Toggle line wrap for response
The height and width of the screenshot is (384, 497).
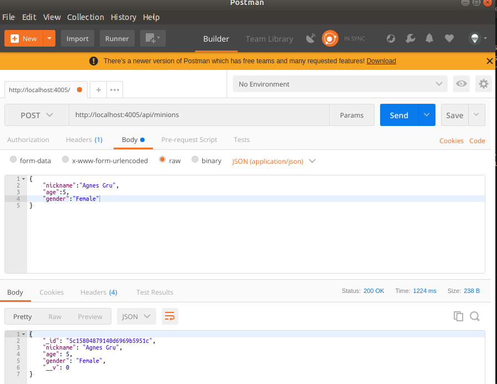pos(170,316)
